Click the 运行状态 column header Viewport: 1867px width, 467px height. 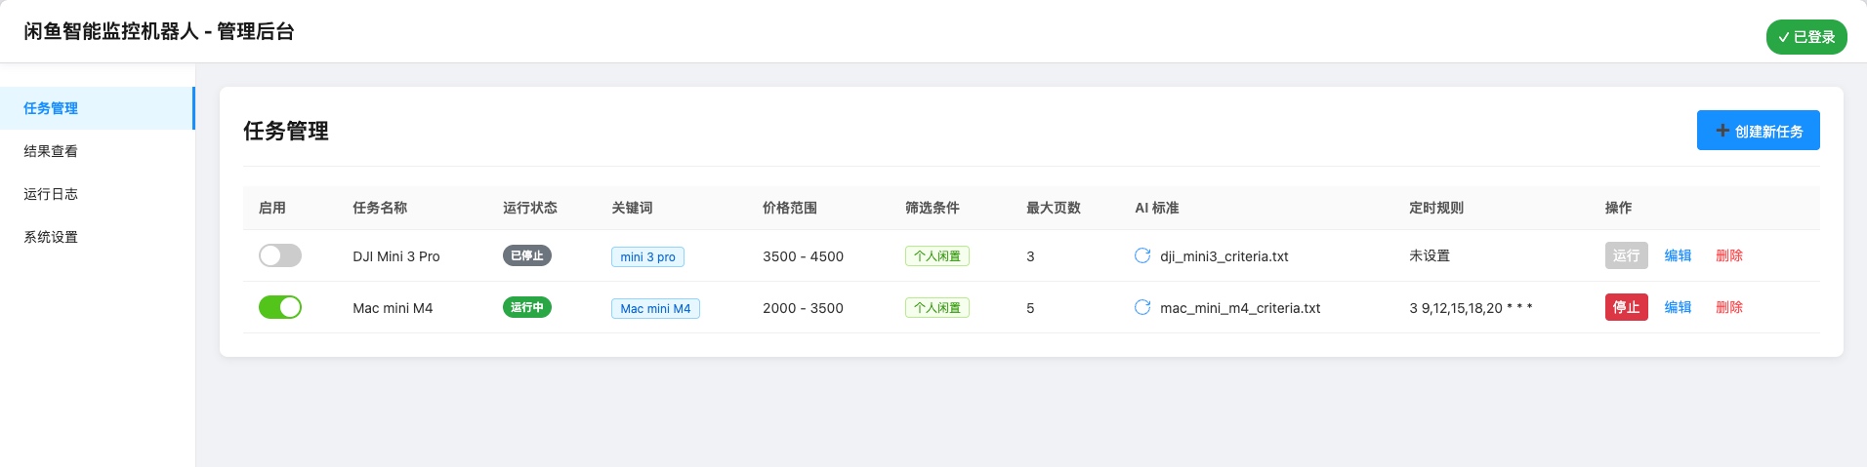click(530, 208)
